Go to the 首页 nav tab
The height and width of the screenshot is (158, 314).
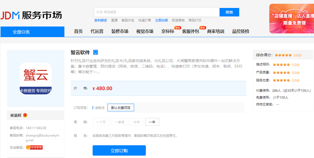(x=78, y=31)
